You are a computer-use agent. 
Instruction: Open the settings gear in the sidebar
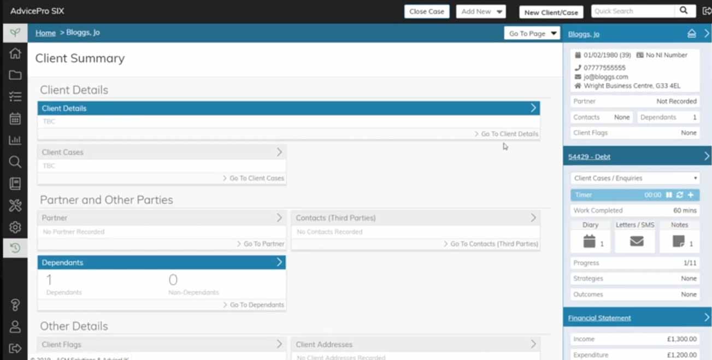pyautogui.click(x=15, y=227)
